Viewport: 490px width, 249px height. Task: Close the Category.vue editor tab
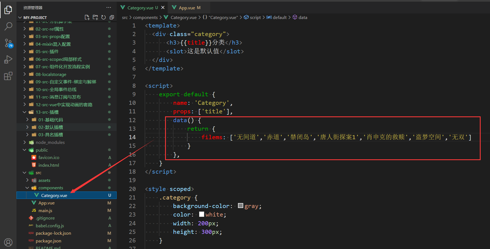[163, 8]
